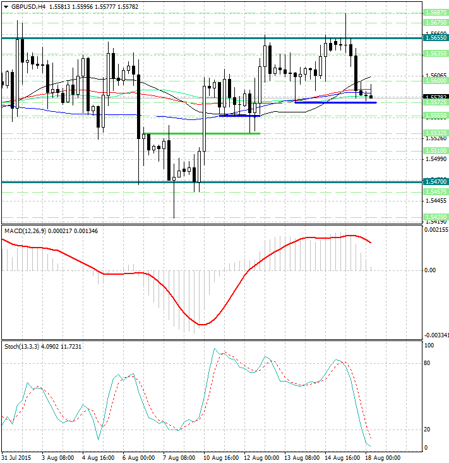
Task: Select the 1.56550 resistance level label
Action: coord(436,38)
